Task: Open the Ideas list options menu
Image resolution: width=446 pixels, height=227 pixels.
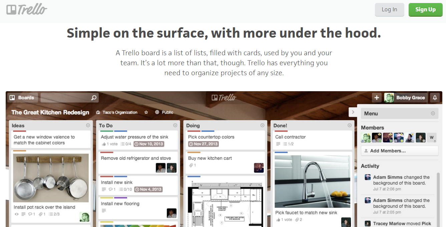Action: pos(88,125)
